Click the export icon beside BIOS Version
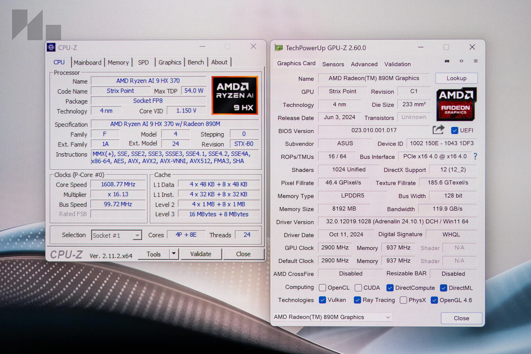 pyautogui.click(x=438, y=130)
